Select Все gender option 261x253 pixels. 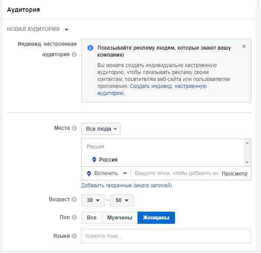pyautogui.click(x=92, y=218)
